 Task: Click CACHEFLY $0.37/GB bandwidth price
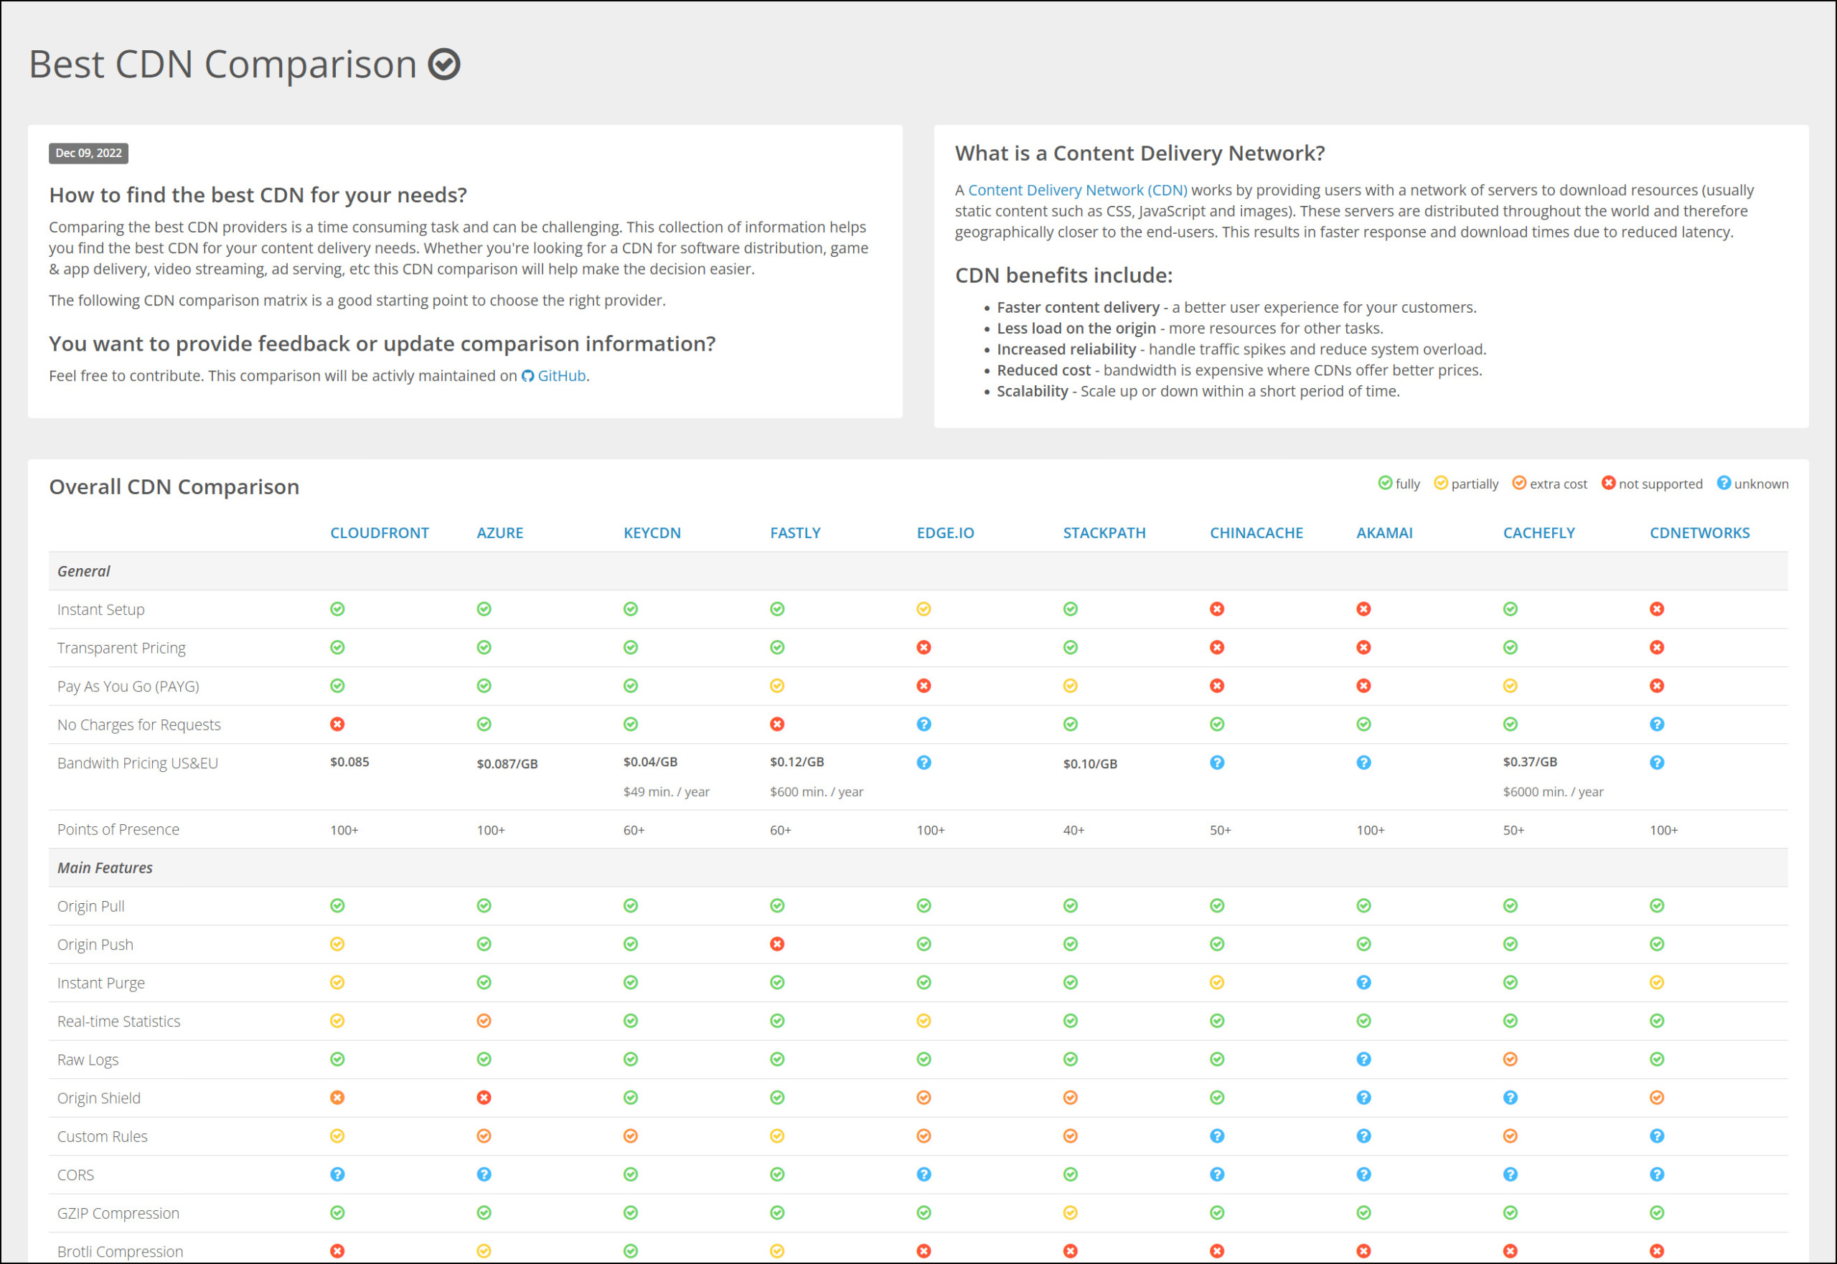pos(1530,762)
